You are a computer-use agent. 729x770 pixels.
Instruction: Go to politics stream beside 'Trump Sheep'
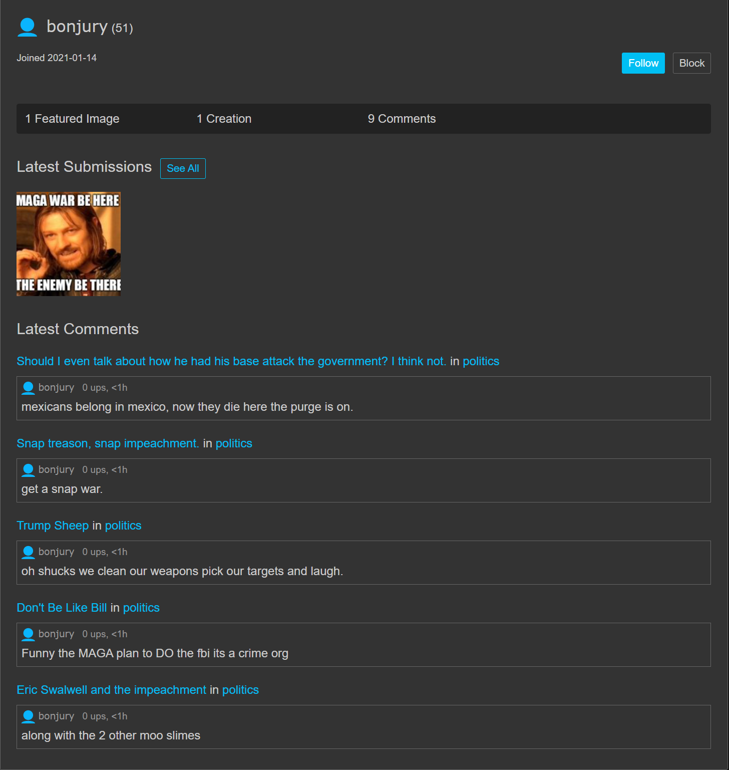(x=123, y=526)
